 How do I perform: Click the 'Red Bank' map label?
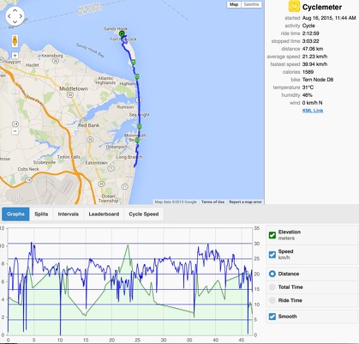(89, 125)
